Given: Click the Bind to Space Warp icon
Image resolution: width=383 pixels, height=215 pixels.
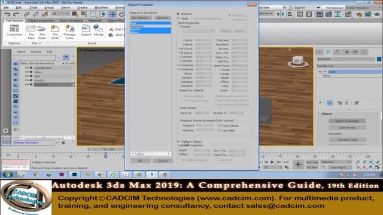Looking at the screenshot, I should point(45,14).
